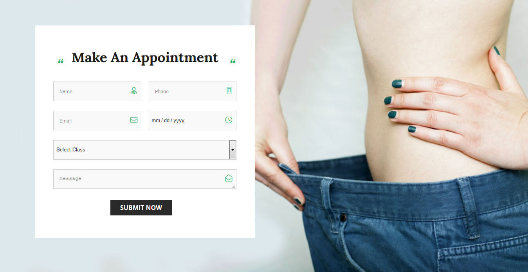Open the Select Class dropdown
The height and width of the screenshot is (272, 528).
click(145, 150)
